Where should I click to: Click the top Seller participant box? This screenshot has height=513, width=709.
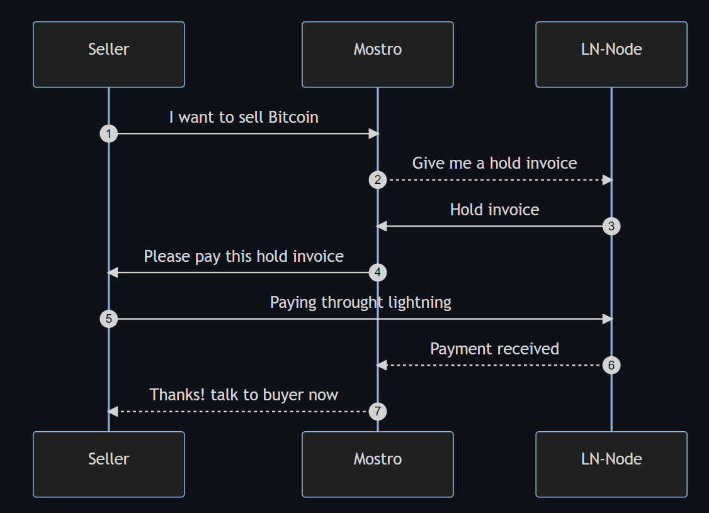(109, 54)
